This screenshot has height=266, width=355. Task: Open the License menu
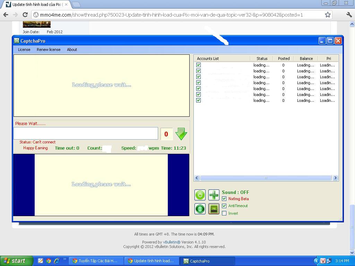[24, 50]
